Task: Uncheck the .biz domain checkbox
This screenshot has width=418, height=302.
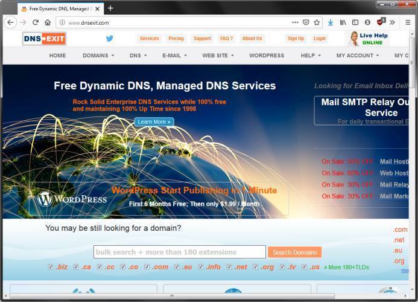Action: [51, 267]
